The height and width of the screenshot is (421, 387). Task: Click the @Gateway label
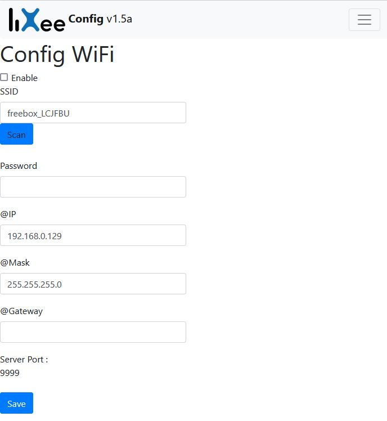[x=21, y=311]
